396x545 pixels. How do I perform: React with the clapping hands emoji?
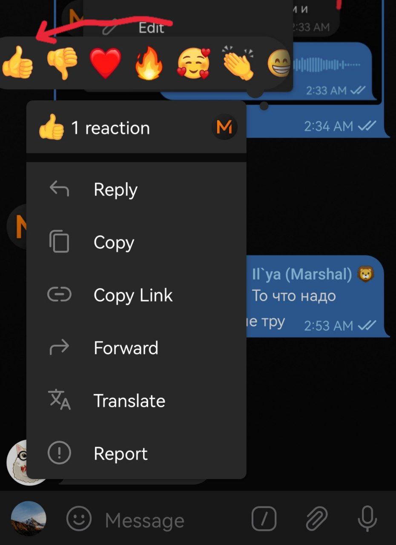coord(238,63)
